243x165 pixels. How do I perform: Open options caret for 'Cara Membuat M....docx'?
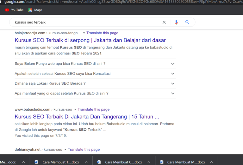tap(211, 162)
